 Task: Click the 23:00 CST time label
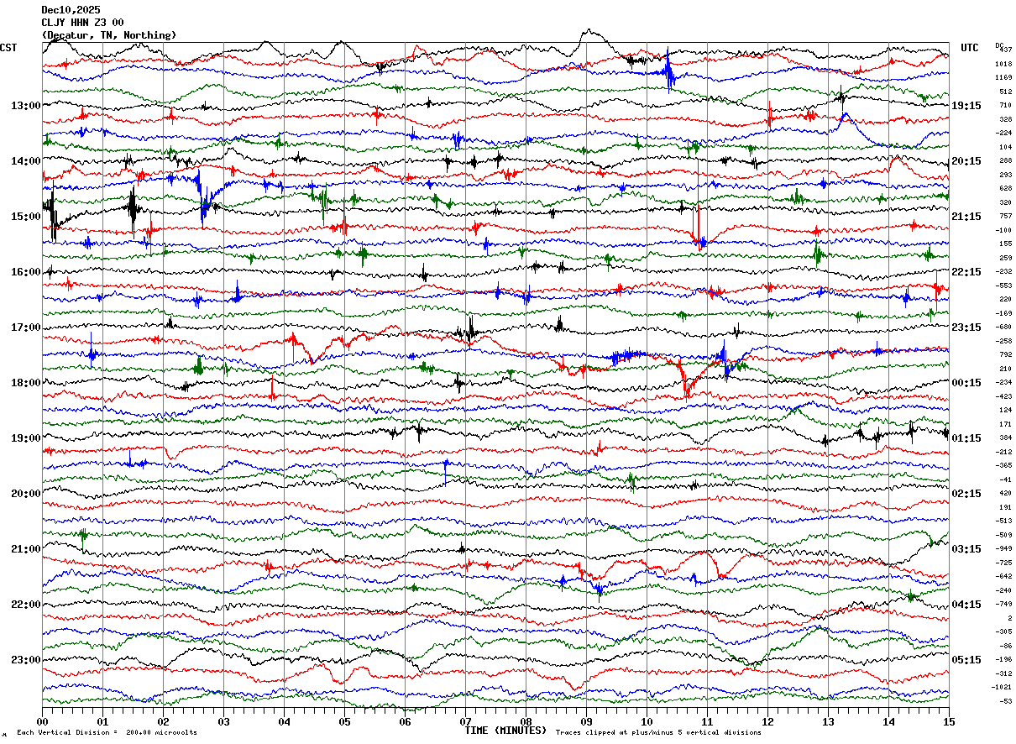(x=26, y=660)
